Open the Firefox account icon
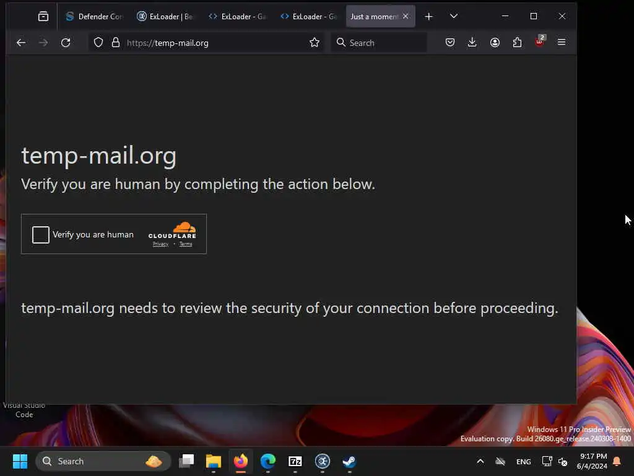The width and height of the screenshot is (634, 476). [495, 42]
